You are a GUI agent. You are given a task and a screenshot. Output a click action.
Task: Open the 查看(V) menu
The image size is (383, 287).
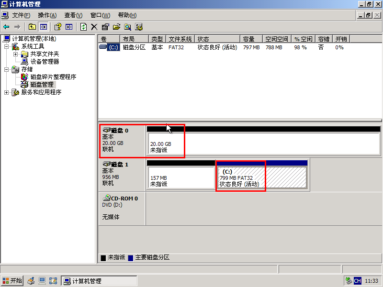(x=73, y=15)
